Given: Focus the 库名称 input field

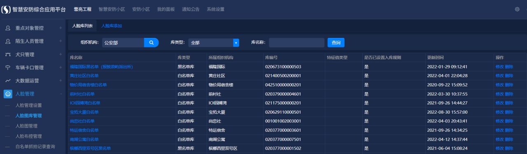Looking at the screenshot, I should click(296, 42).
